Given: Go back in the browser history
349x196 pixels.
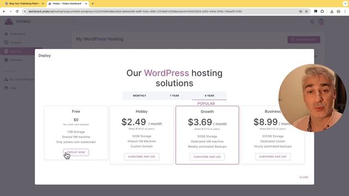Looking at the screenshot, I should coord(4,11).
